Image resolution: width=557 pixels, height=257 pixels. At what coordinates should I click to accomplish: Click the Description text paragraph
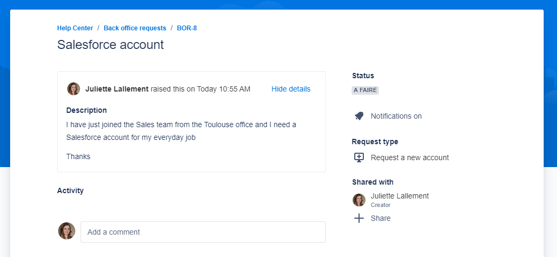click(x=181, y=131)
